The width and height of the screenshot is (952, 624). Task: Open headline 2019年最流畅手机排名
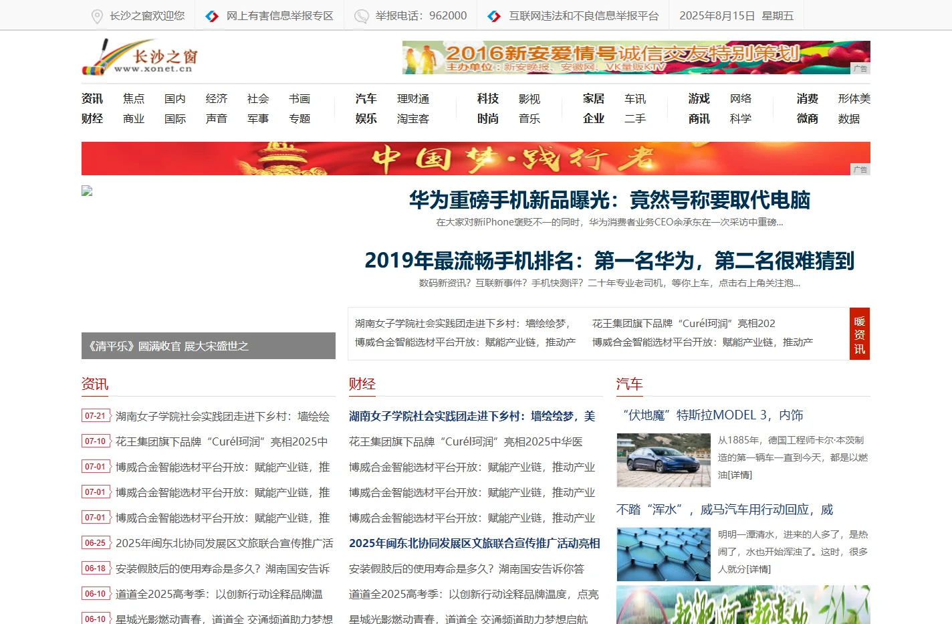click(610, 260)
